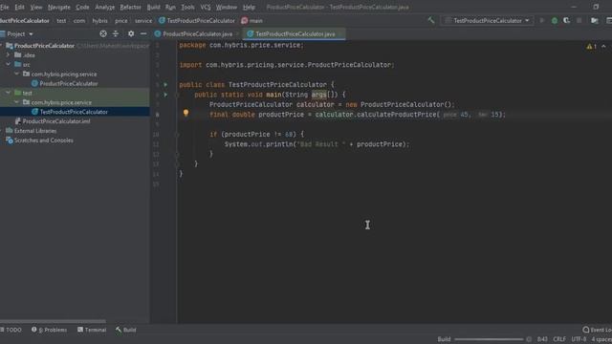
Task: Open the Navigate menu
Action: pos(59,7)
